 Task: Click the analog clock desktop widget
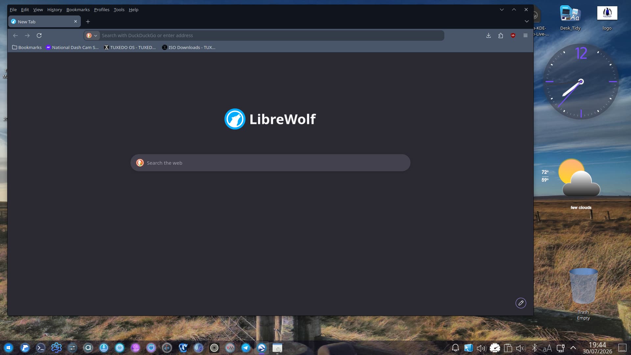tap(581, 82)
